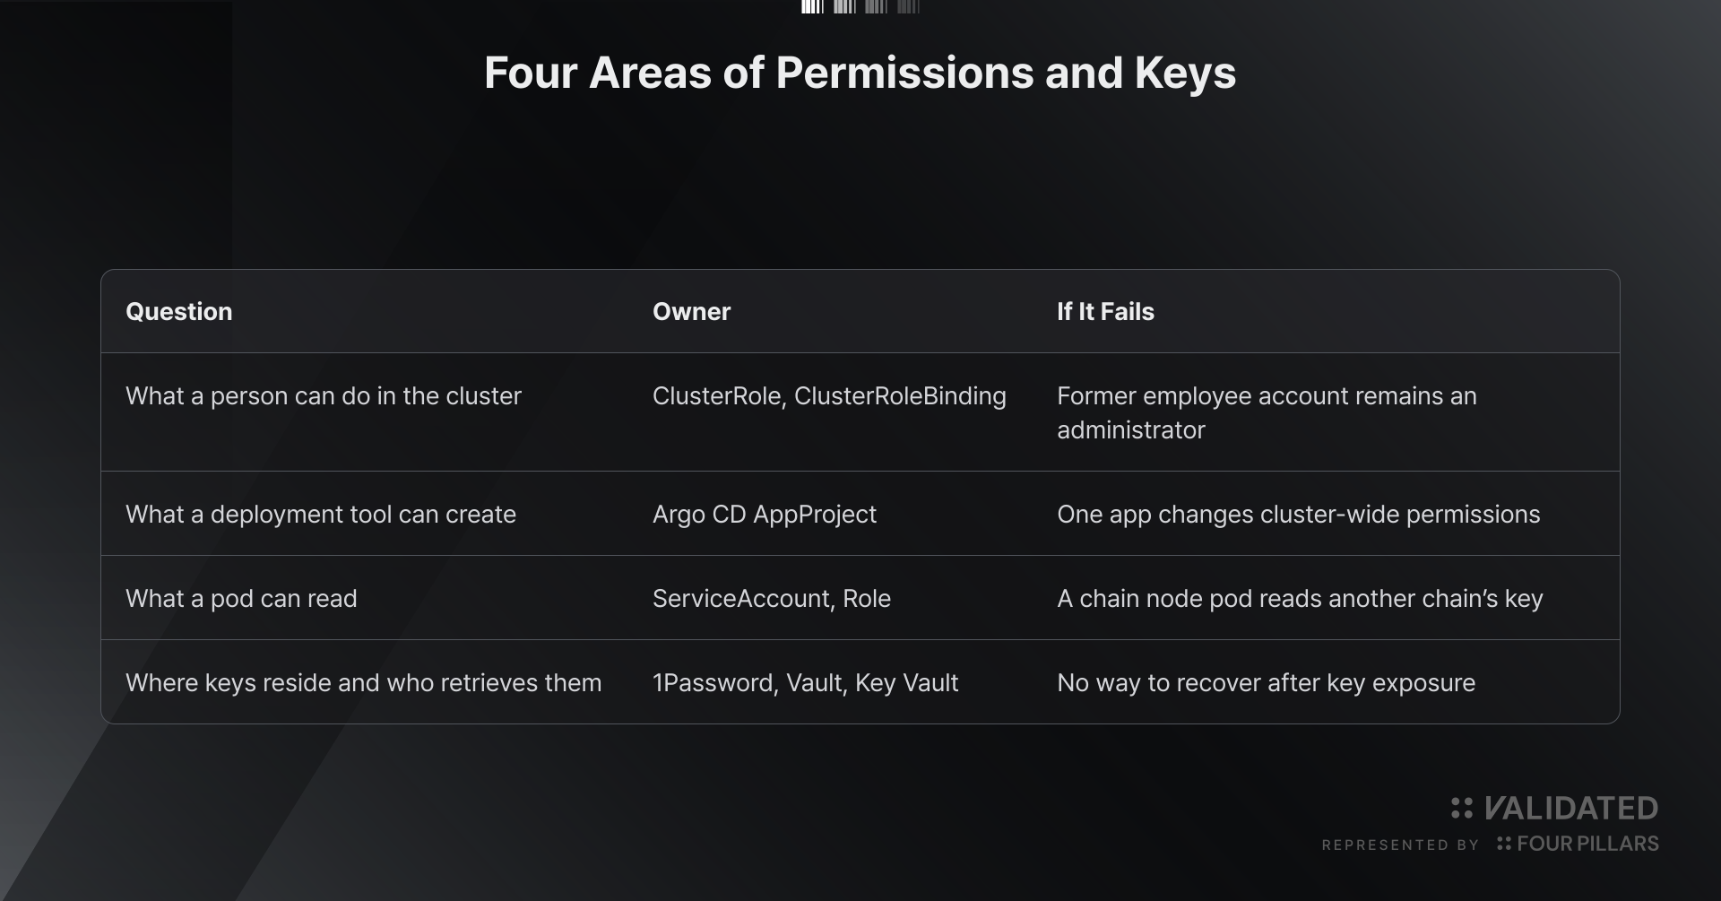
Task: Click A chain node pod reads another chain's key
Action: (x=1300, y=599)
